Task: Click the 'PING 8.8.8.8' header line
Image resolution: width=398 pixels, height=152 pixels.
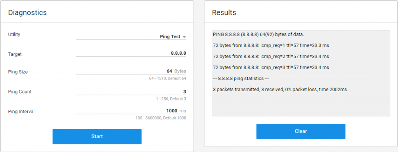Action: coord(258,35)
